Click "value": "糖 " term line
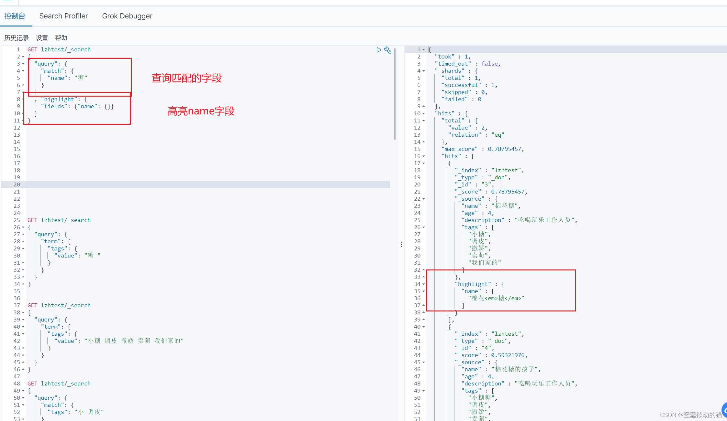Viewport: 727px width, 421px height. pos(77,256)
